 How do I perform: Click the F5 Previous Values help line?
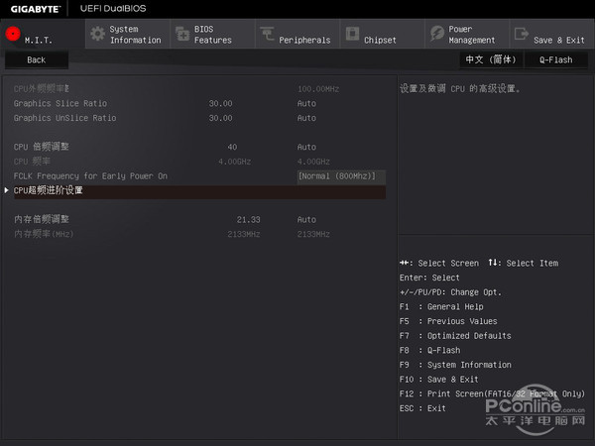coord(448,321)
